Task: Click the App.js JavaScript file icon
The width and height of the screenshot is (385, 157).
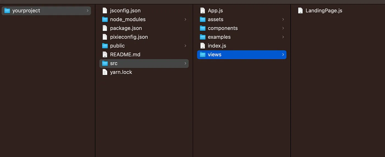Action: click(x=202, y=11)
